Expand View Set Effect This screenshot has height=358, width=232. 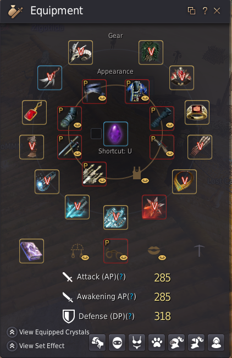[x=36, y=346]
